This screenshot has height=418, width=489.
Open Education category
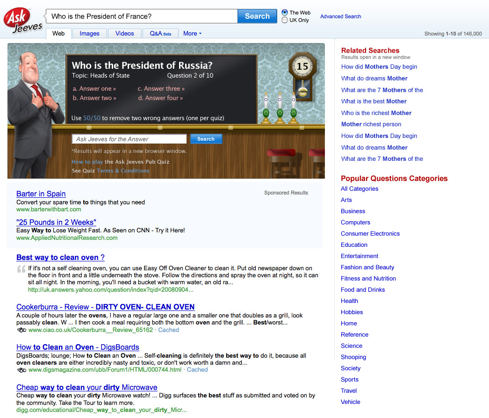pos(354,245)
